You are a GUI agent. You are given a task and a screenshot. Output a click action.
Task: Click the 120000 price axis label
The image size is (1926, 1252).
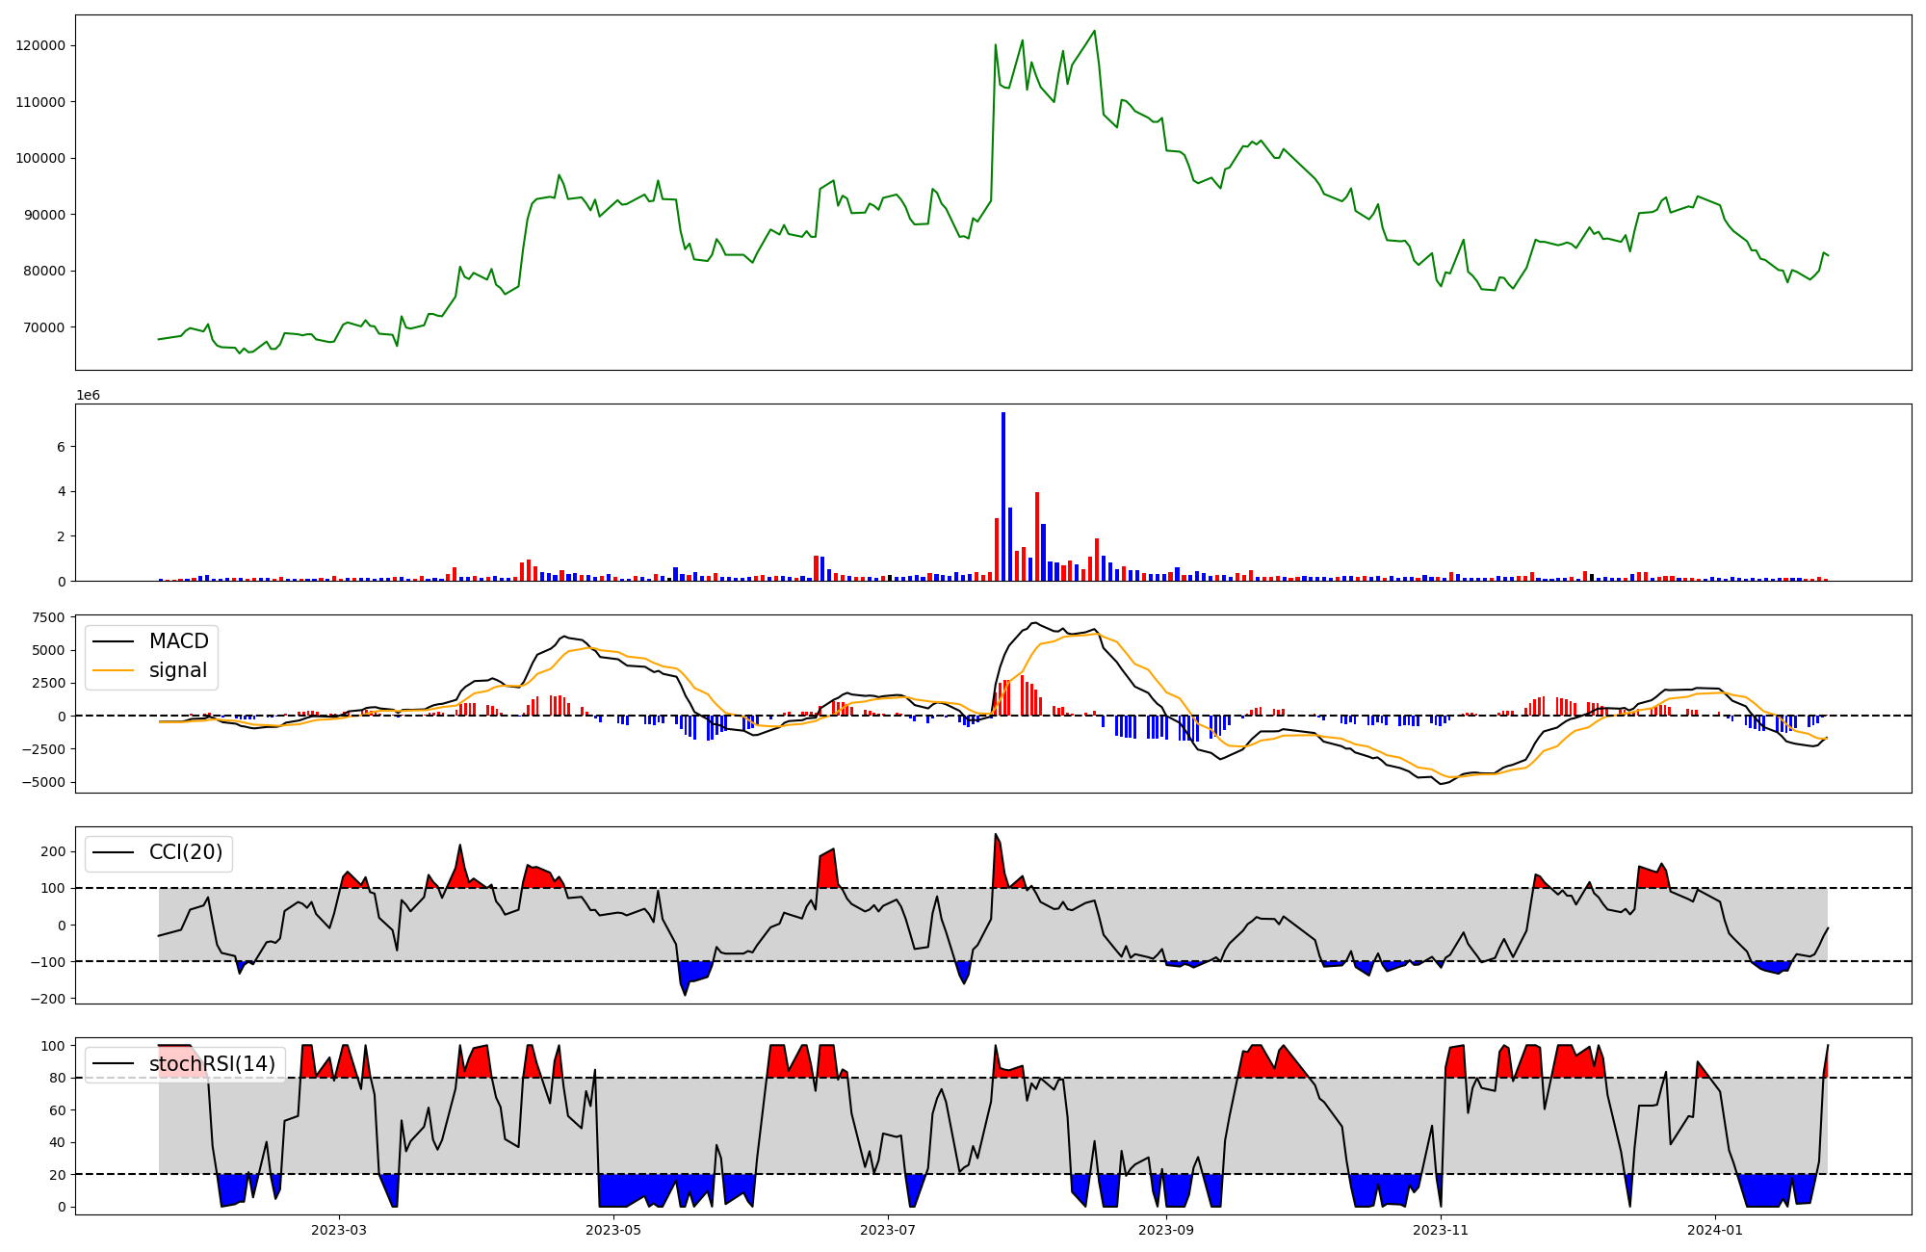coord(40,46)
